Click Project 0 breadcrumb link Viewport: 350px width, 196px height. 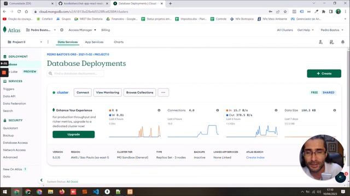click(x=102, y=54)
